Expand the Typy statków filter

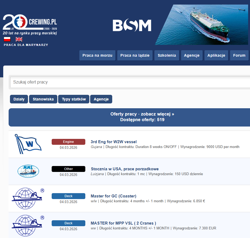pos(74,99)
